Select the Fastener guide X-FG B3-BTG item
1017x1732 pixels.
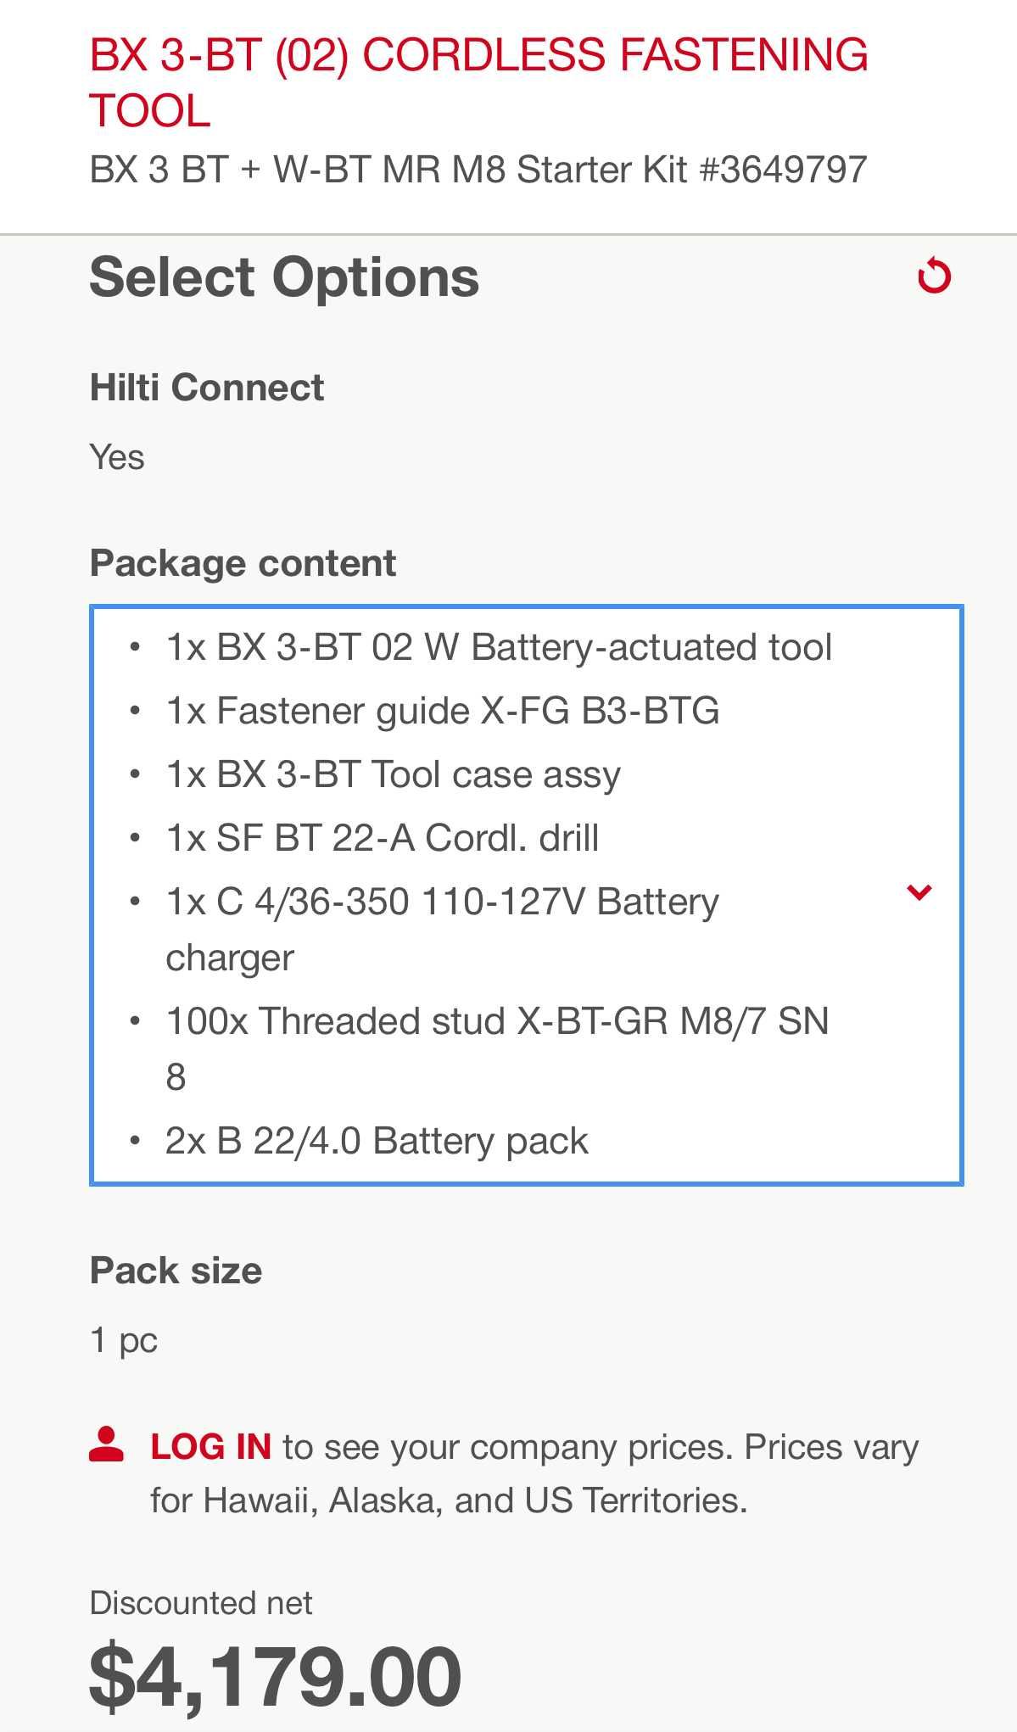(443, 711)
